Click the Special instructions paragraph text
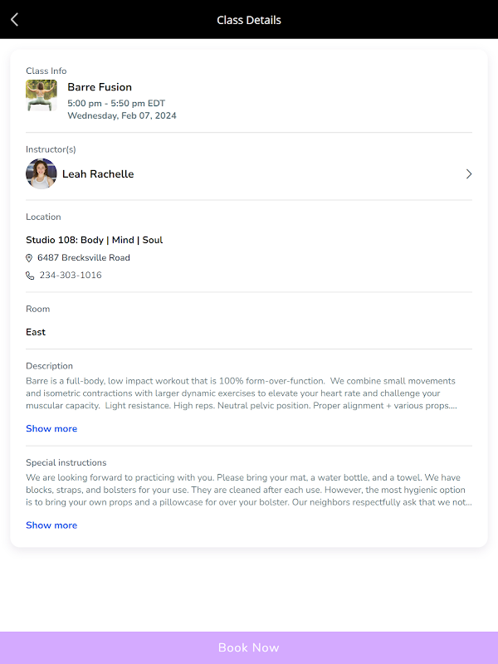This screenshot has height=664, width=498. (249, 490)
